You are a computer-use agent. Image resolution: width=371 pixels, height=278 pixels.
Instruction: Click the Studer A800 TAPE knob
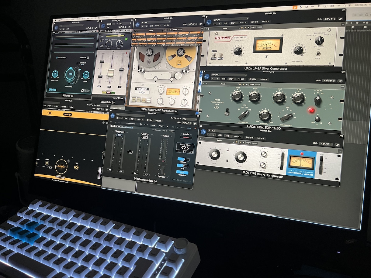click(161, 90)
